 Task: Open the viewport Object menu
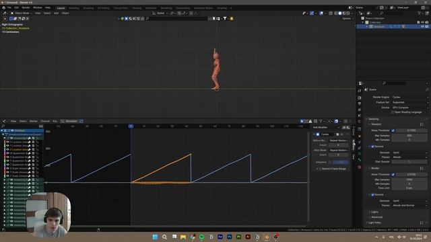click(x=65, y=13)
